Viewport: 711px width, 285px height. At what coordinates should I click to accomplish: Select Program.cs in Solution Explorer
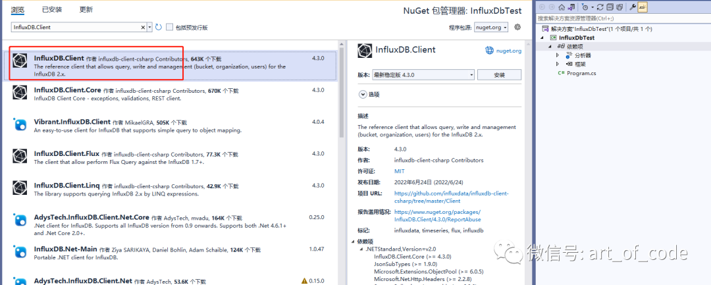(581, 73)
